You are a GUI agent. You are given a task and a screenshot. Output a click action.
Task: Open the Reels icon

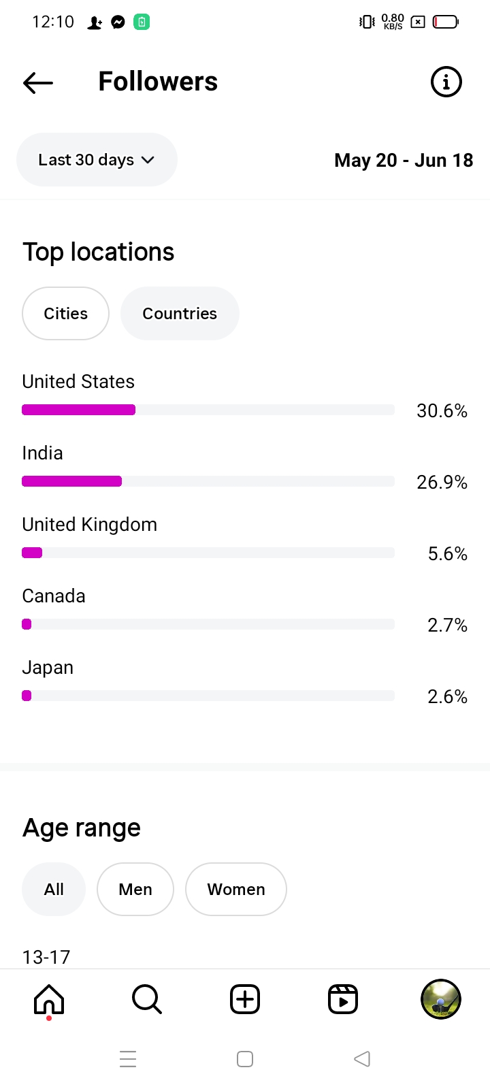[x=343, y=999]
